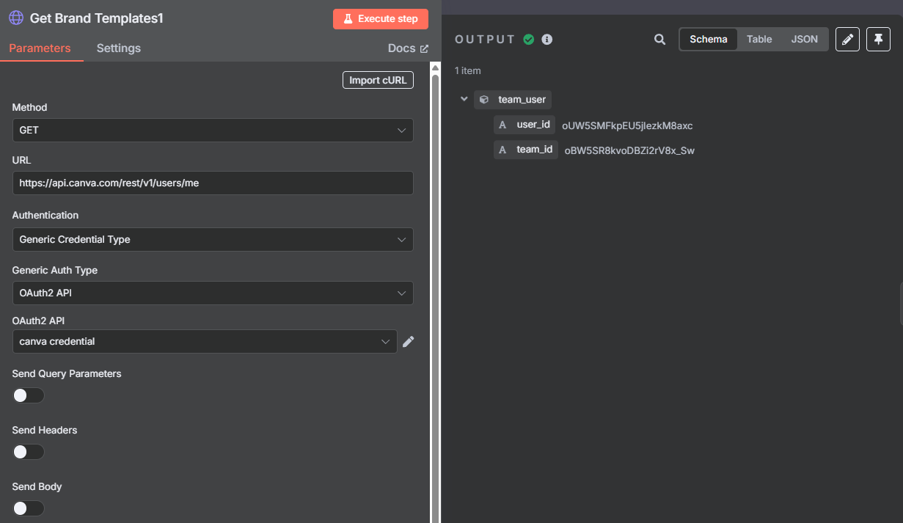This screenshot has width=903, height=523.
Task: Enable Send Query Parameters toggle
Action: pos(29,395)
